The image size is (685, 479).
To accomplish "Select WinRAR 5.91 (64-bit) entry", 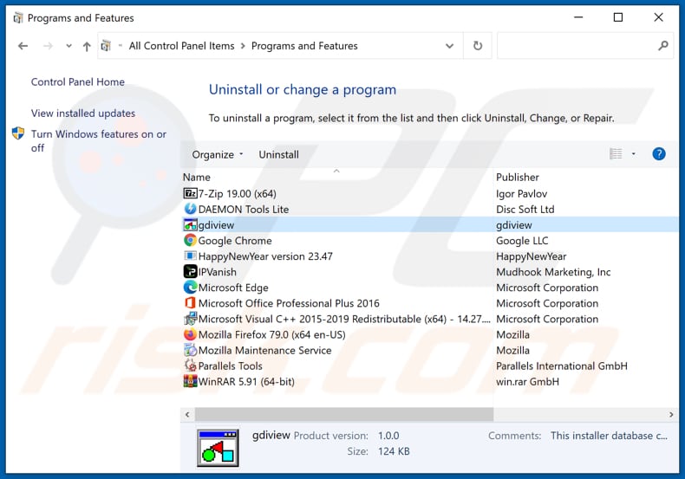I will pos(246,382).
